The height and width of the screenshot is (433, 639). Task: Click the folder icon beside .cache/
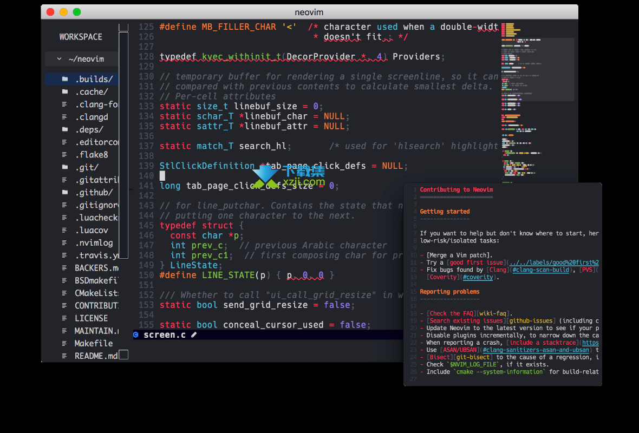pyautogui.click(x=65, y=91)
